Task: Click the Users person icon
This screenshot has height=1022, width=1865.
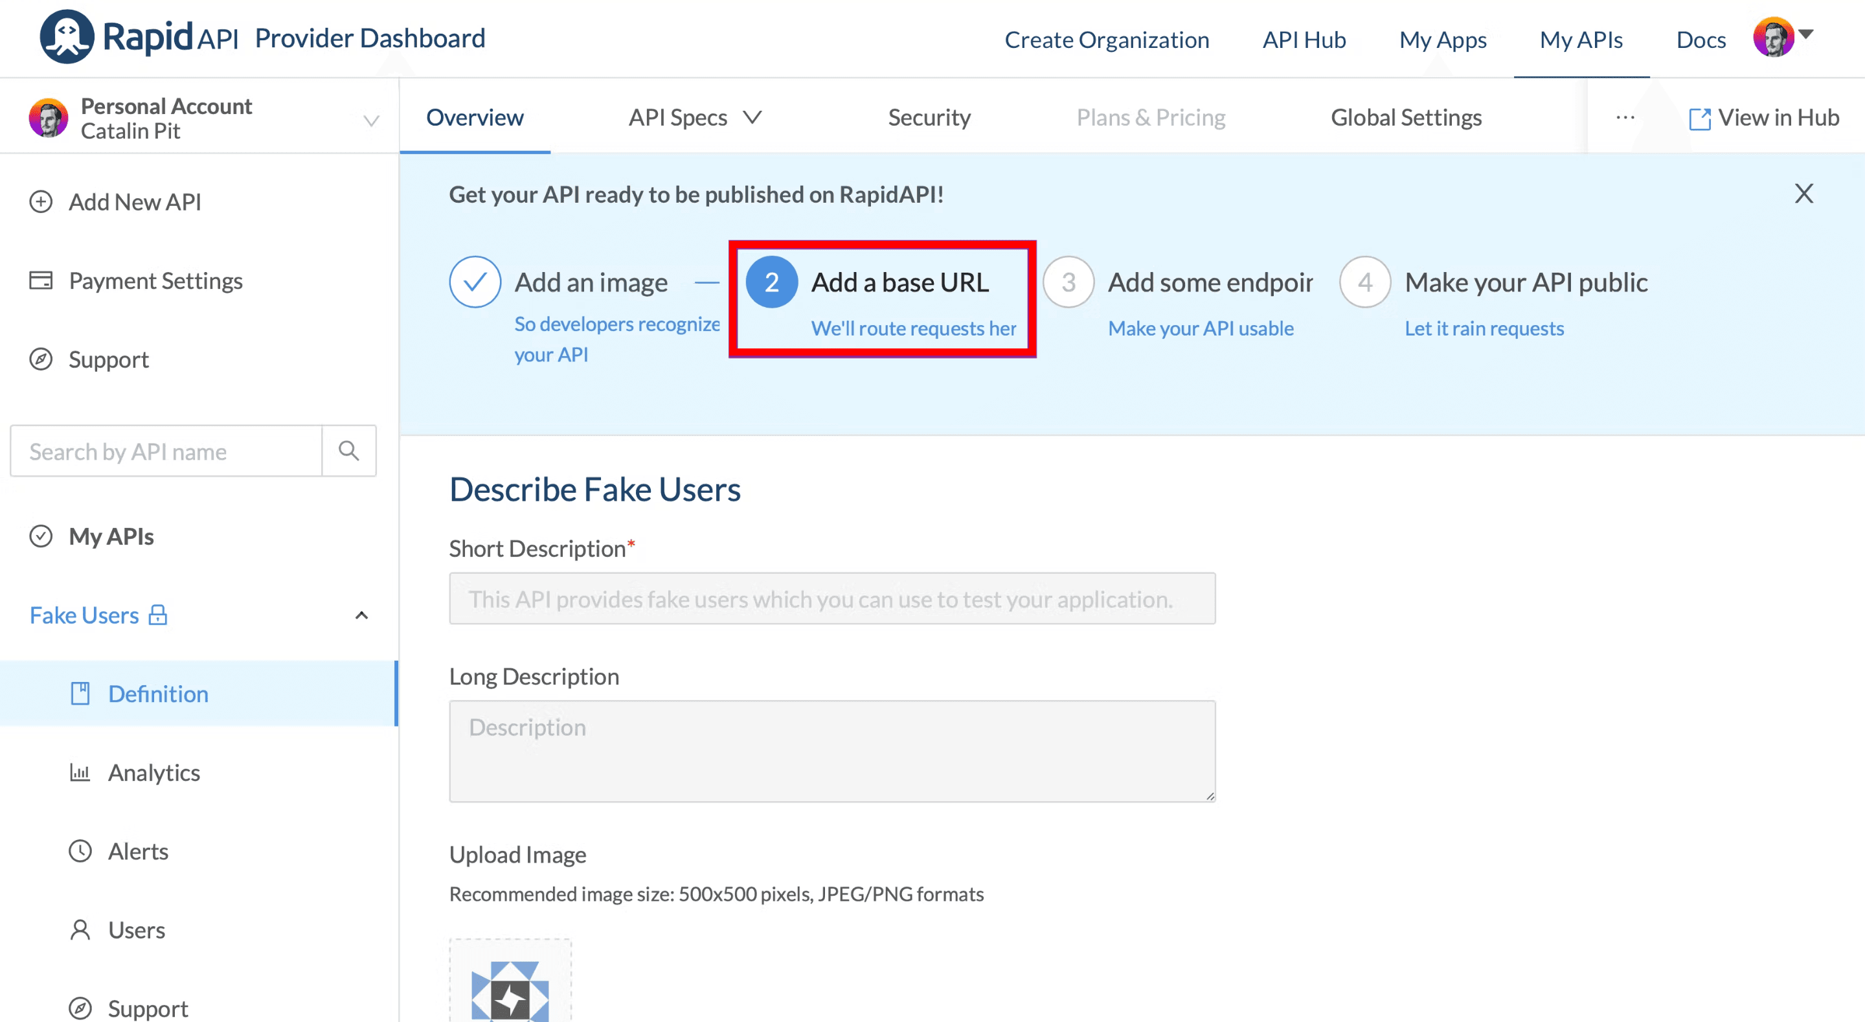Action: 80,929
